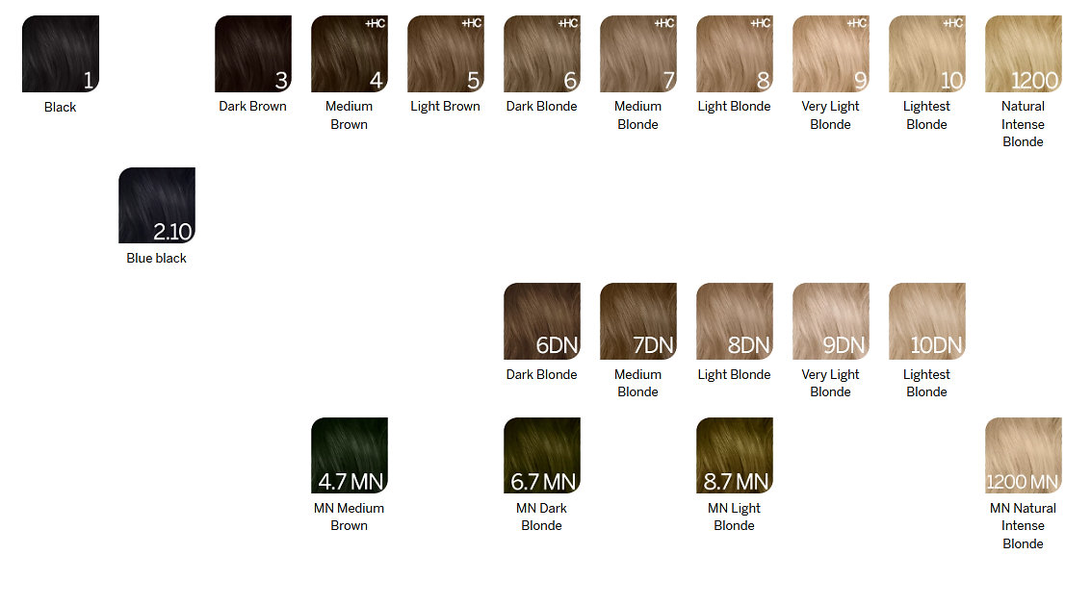Select Natural Intense Blonde 1200 swatch
Image resolution: width=1091 pixels, height=605 pixels.
point(1023,54)
